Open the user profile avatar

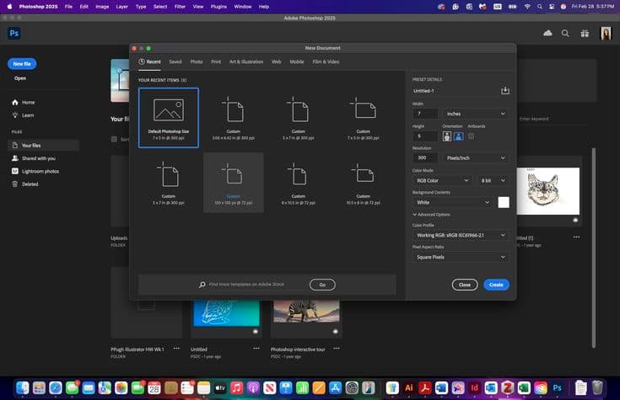[606, 34]
